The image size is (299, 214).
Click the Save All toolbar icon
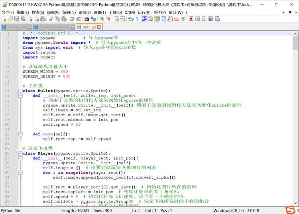point(23,19)
